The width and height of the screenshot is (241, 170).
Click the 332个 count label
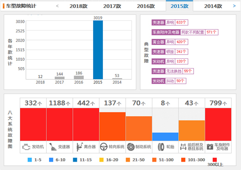[x=33, y=103]
